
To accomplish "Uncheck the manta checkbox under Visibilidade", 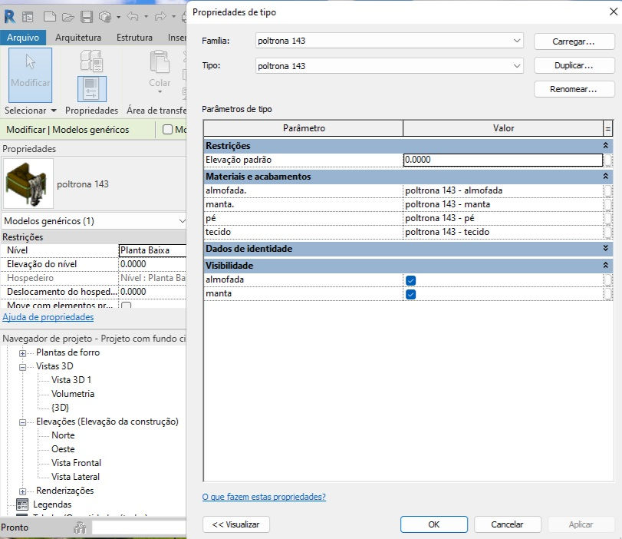I will click(410, 294).
